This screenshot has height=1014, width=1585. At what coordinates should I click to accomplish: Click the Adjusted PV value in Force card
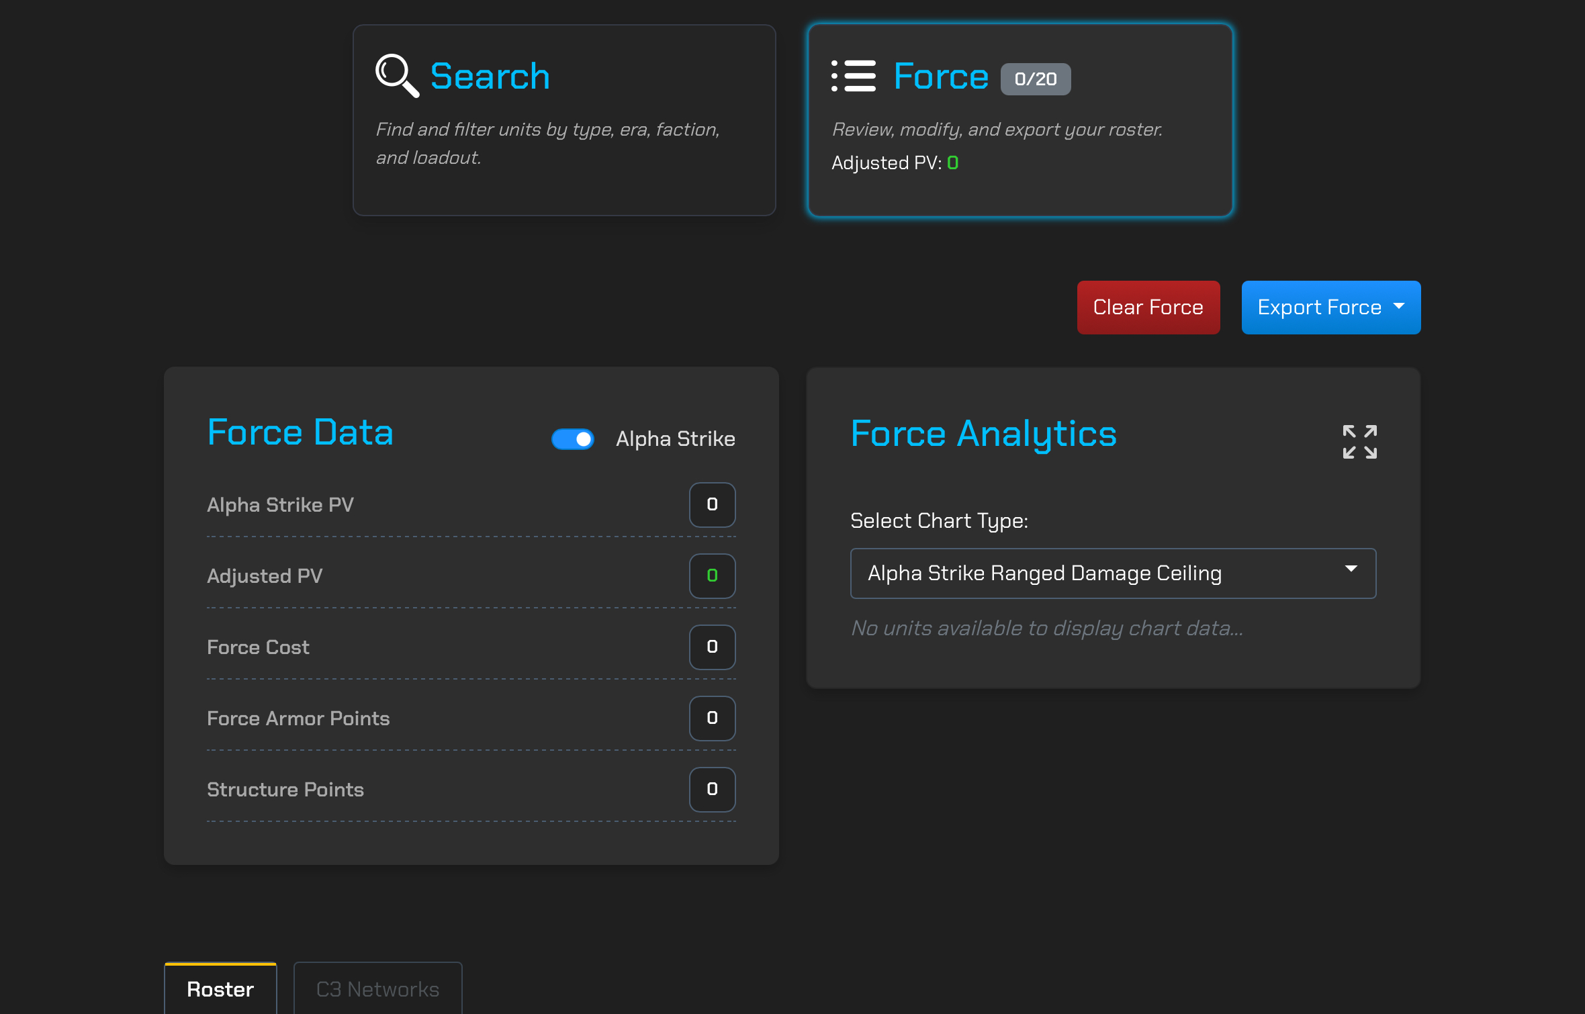[952, 163]
